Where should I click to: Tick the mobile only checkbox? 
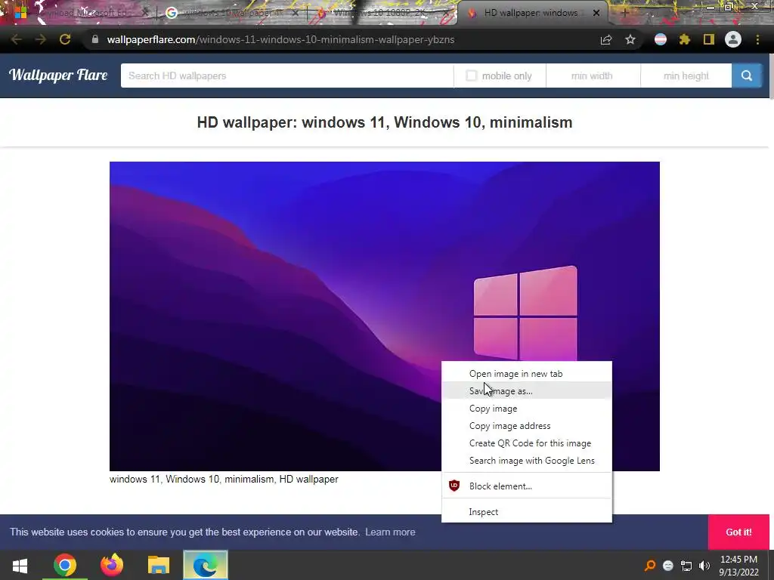point(472,76)
